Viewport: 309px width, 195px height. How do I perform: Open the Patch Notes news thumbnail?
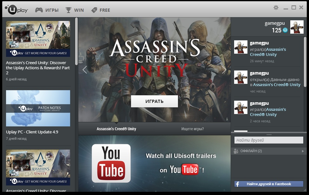click(38, 108)
